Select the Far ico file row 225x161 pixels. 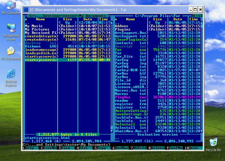[157, 53]
